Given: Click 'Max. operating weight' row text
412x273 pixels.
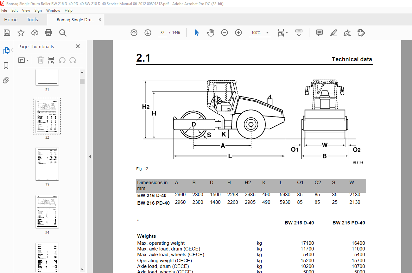Looking at the screenshot, I should pyautogui.click(x=161, y=243).
